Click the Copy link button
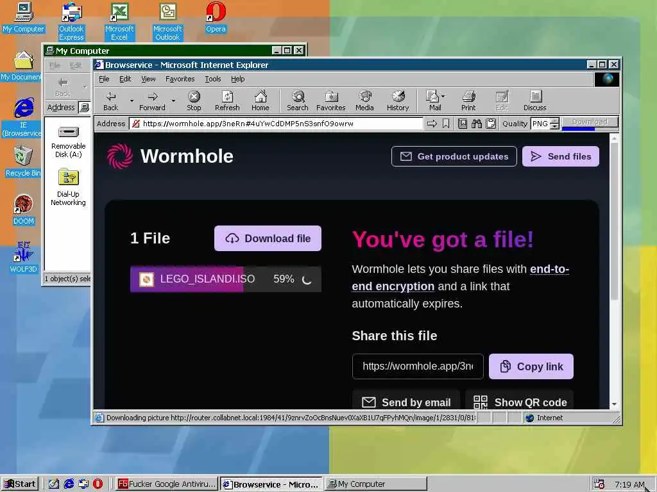The width and height of the screenshot is (657, 492). point(531,366)
